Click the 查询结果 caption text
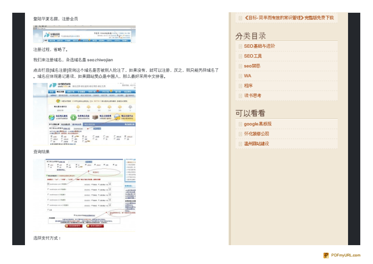 tap(41, 152)
